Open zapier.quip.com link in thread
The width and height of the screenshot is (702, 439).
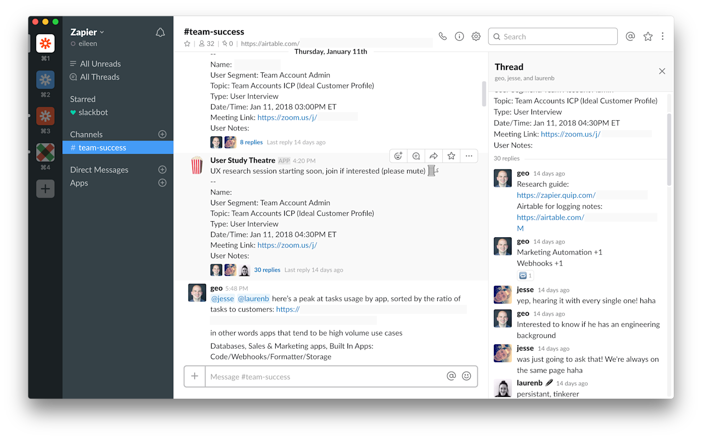[x=556, y=195]
